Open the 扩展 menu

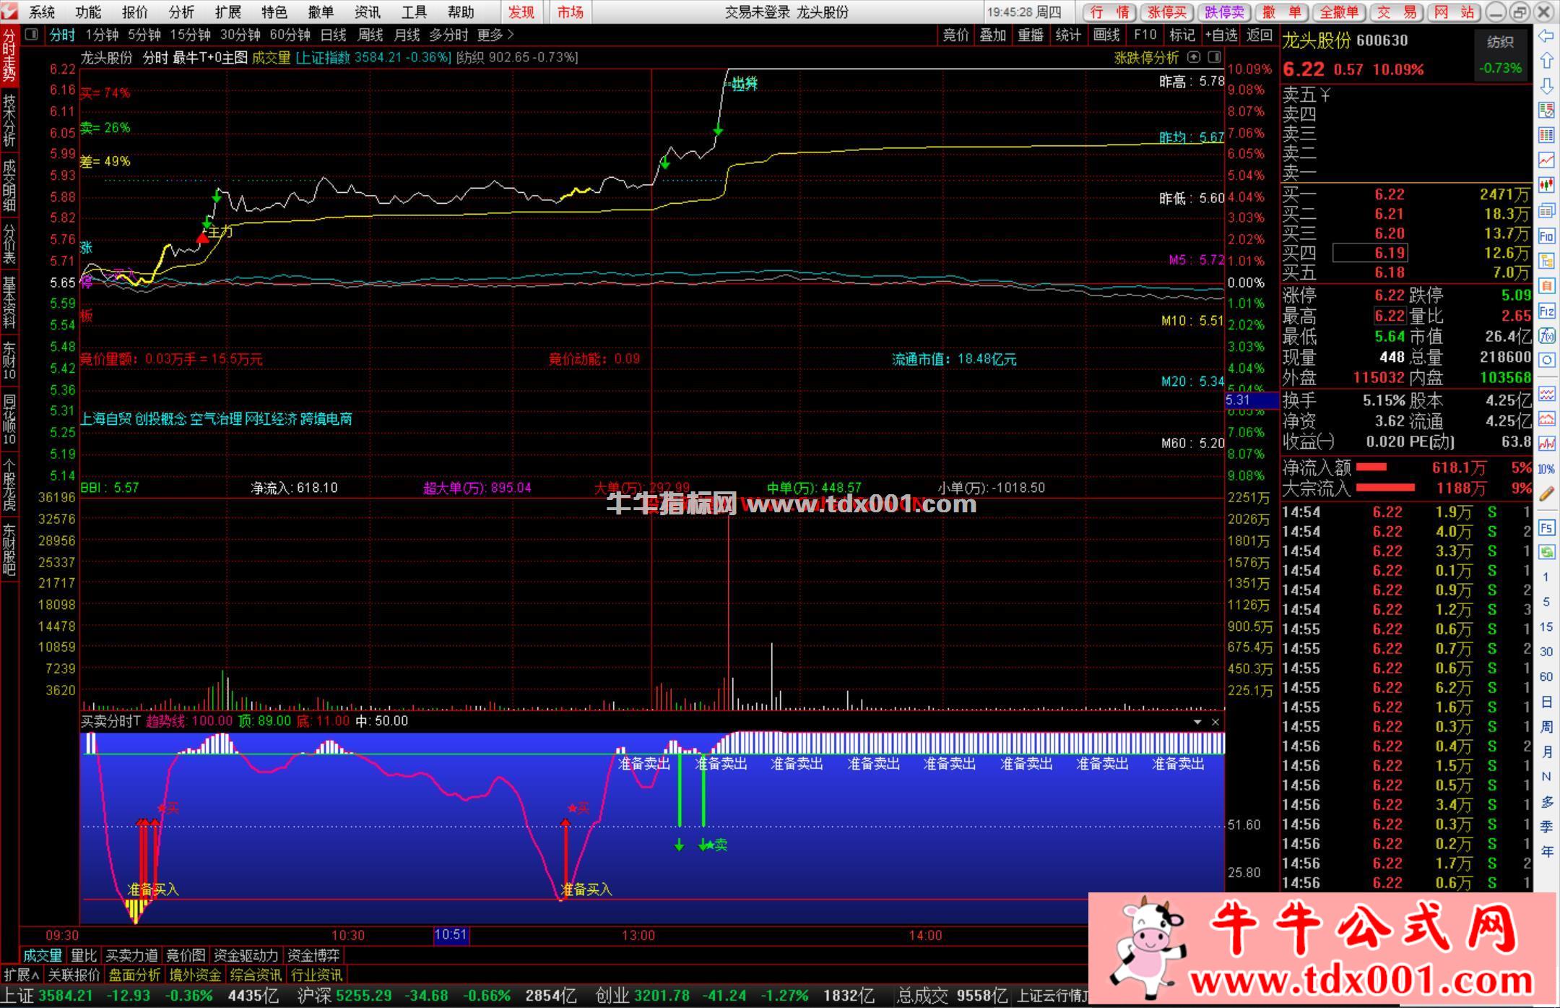[x=228, y=12]
